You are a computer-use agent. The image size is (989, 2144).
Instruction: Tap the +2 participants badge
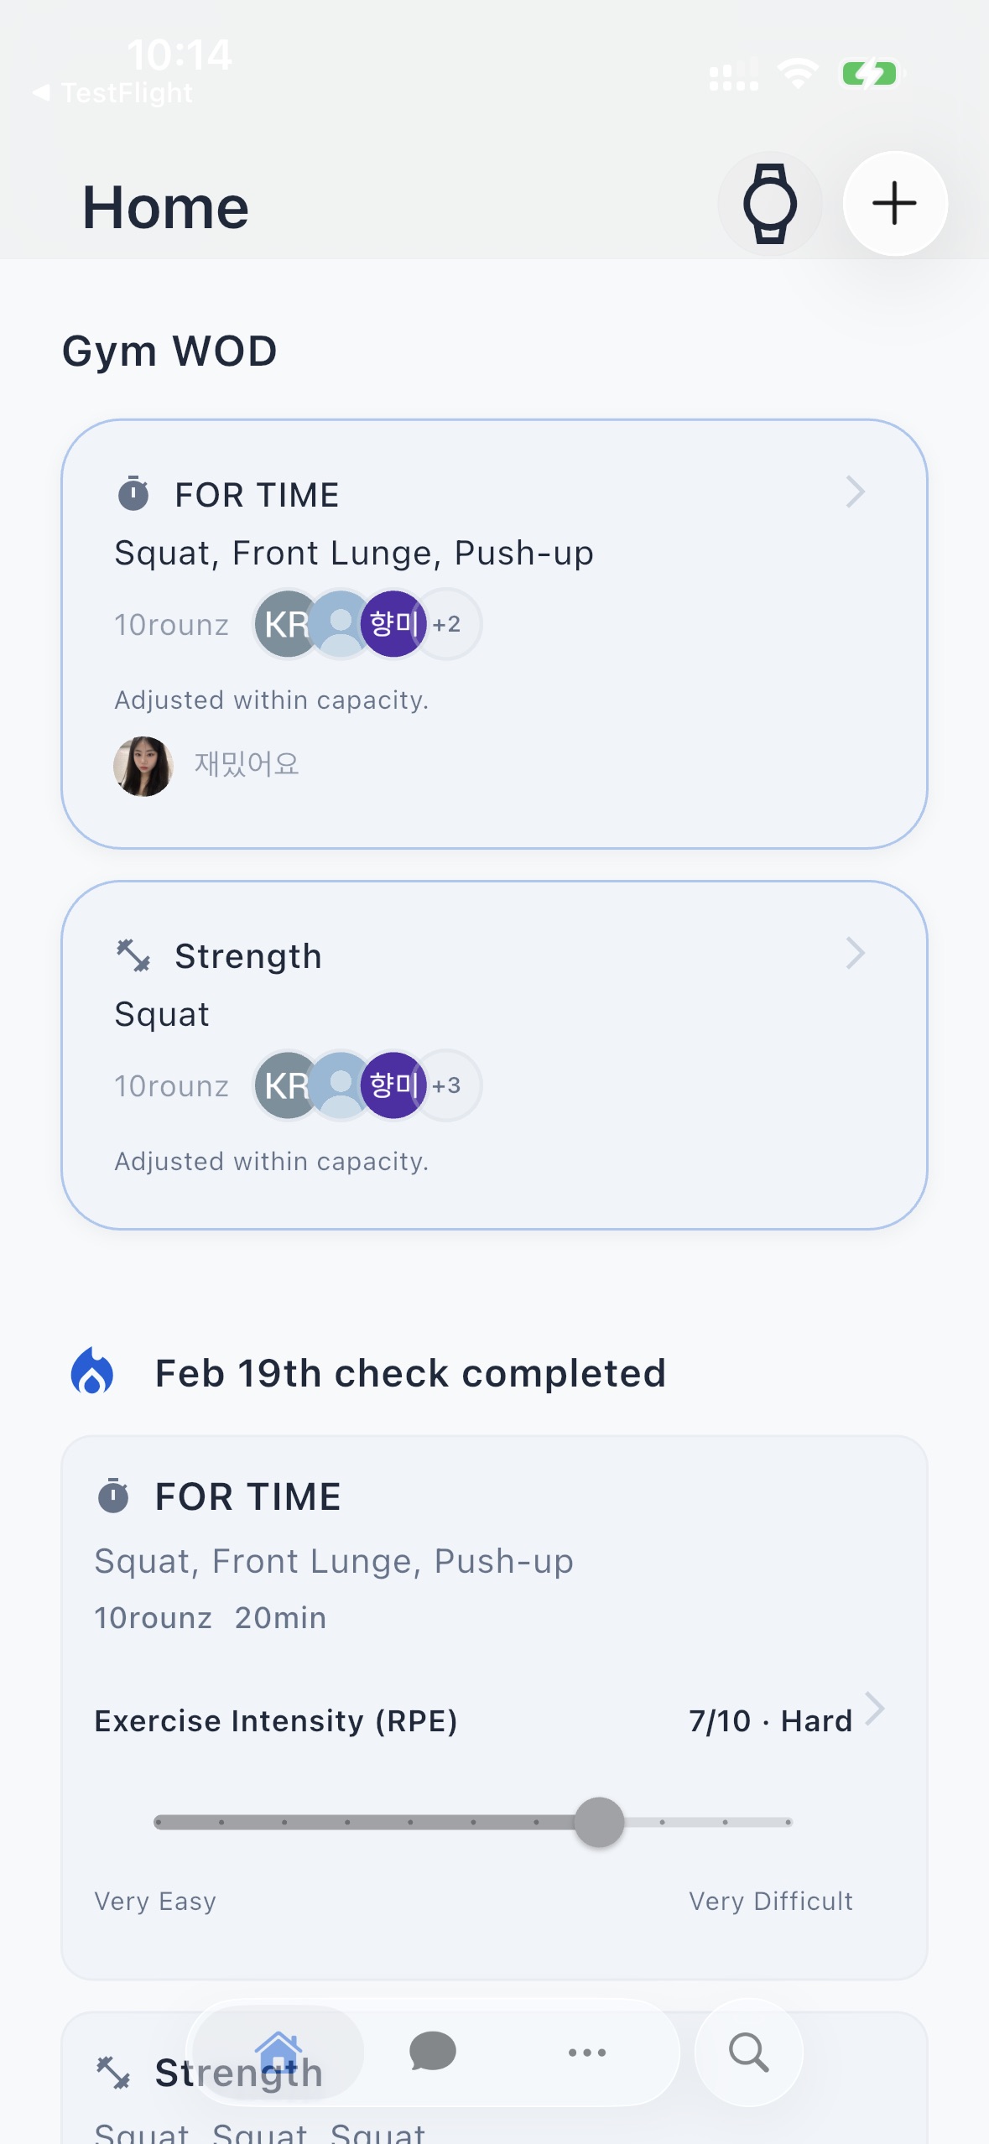447,624
